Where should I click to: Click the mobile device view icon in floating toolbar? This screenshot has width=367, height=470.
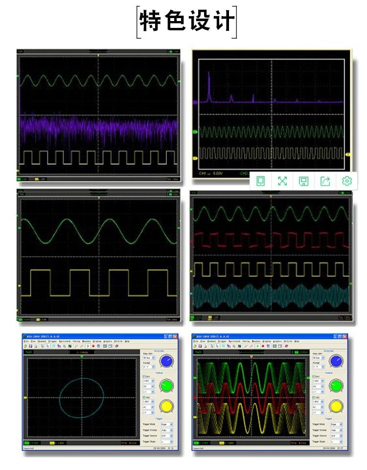pyautogui.click(x=261, y=181)
